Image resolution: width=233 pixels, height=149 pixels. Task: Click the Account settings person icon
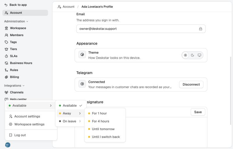pos(10,116)
